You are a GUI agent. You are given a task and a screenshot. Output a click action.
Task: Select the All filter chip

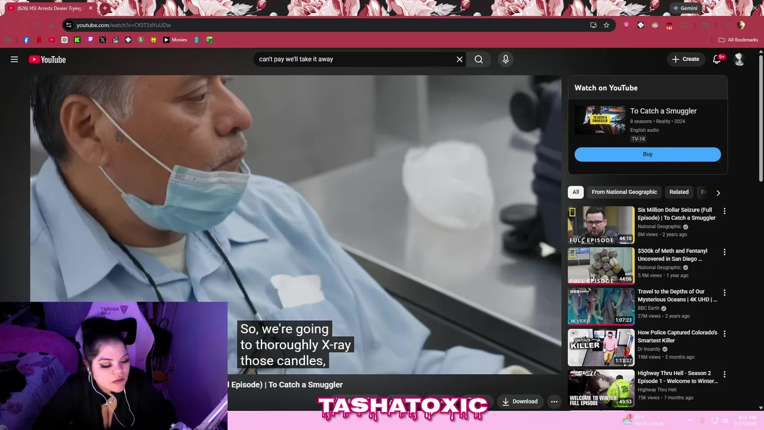point(575,192)
